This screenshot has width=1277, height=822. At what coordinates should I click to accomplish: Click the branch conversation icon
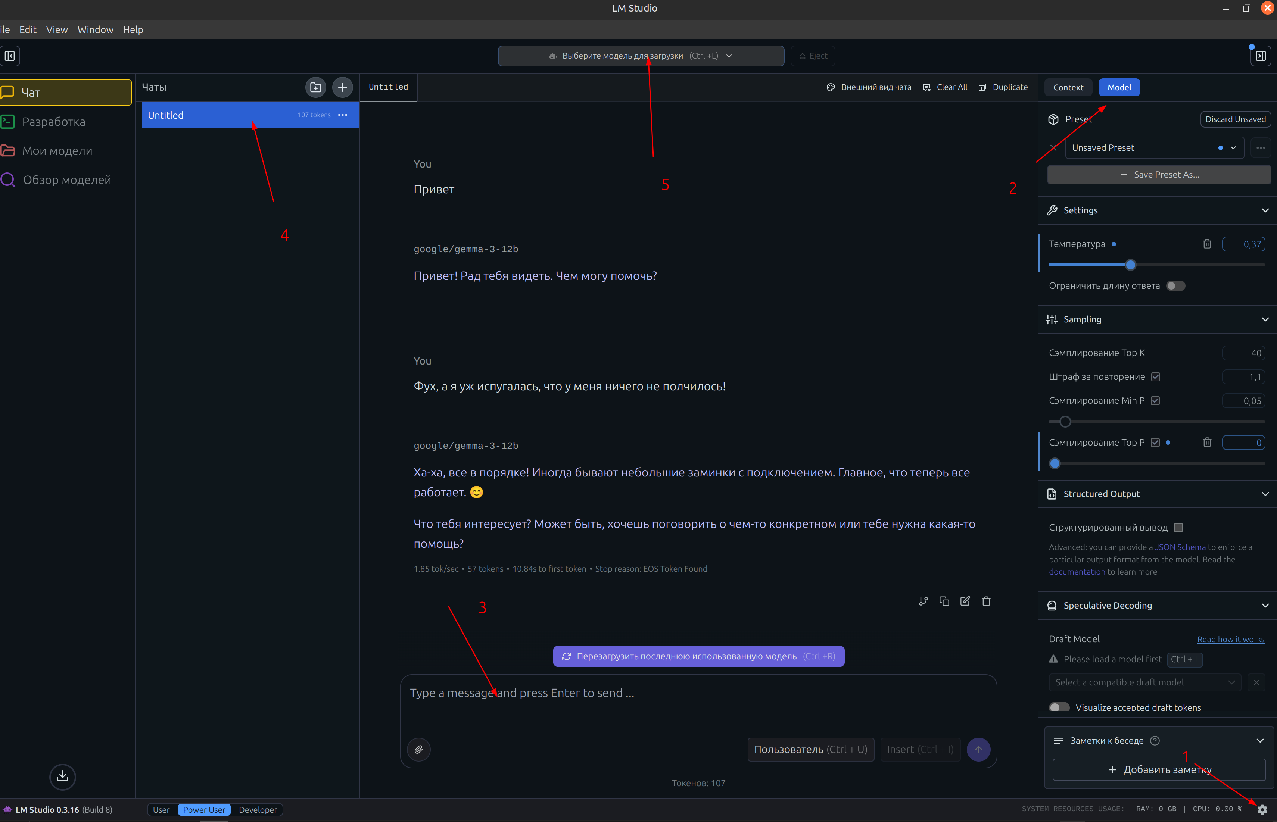tap(923, 601)
